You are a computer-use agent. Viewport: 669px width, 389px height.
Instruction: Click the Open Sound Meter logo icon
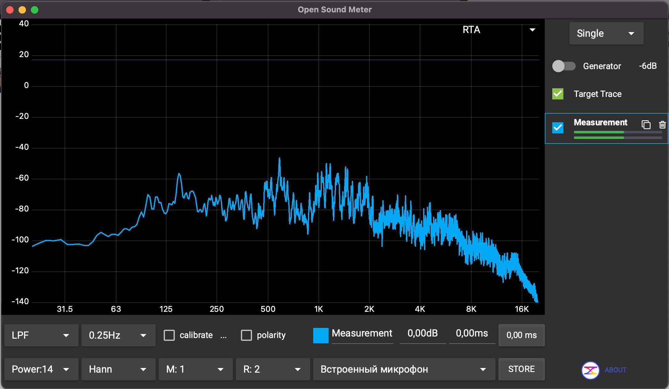pos(590,370)
